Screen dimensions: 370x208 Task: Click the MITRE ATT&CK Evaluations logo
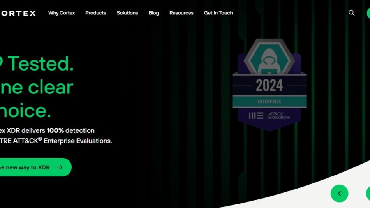tap(269, 115)
